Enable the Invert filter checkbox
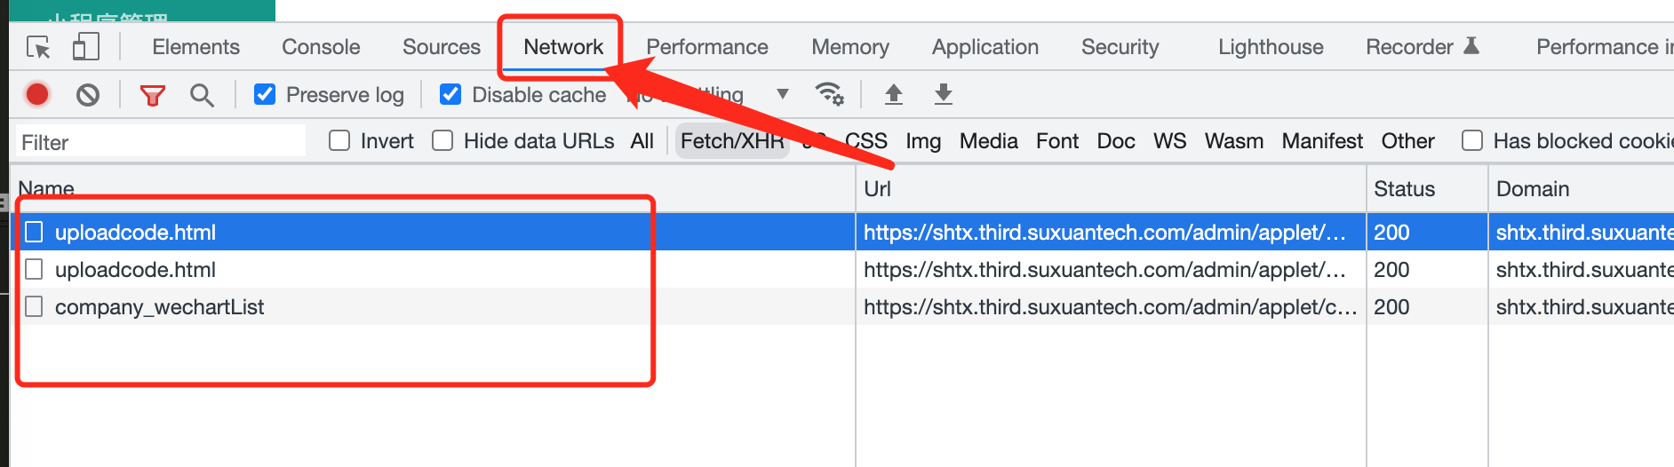The image size is (1674, 467). pos(339,141)
